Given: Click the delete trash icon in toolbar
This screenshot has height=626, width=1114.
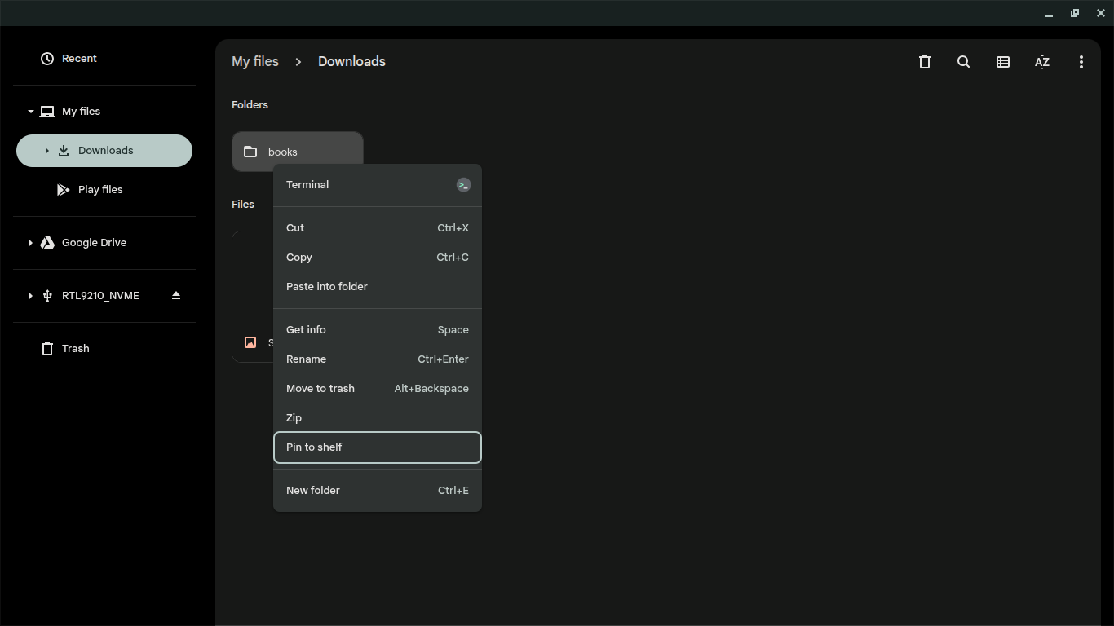Looking at the screenshot, I should (925, 62).
